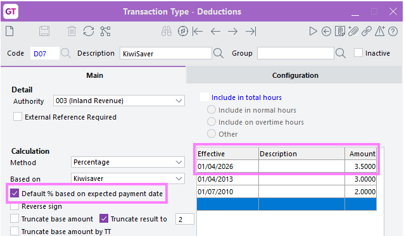Image resolution: width=404 pixels, height=236 pixels.
Task: Click the empty Group field
Action: [296, 53]
